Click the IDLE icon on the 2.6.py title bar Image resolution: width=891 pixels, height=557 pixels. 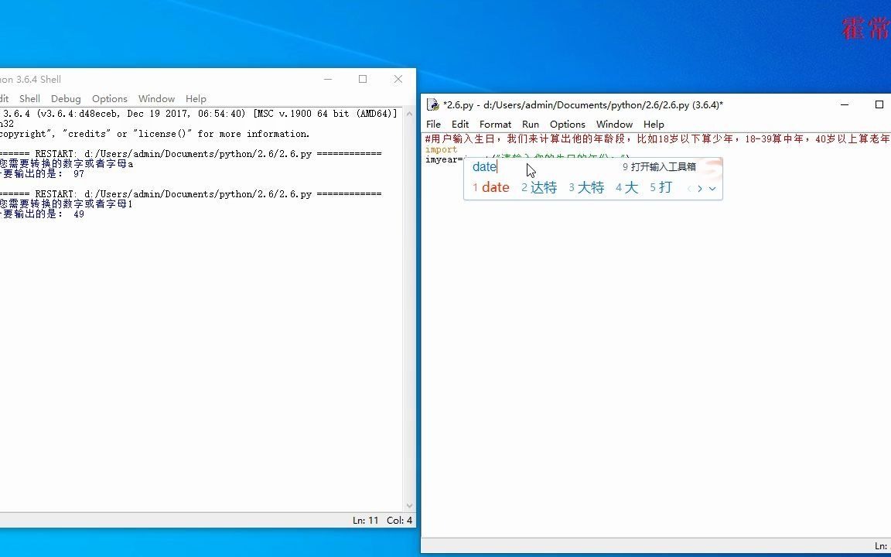pos(432,104)
